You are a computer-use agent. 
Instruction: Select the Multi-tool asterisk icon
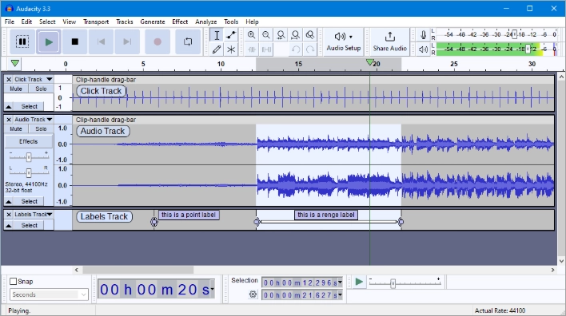(x=231, y=49)
